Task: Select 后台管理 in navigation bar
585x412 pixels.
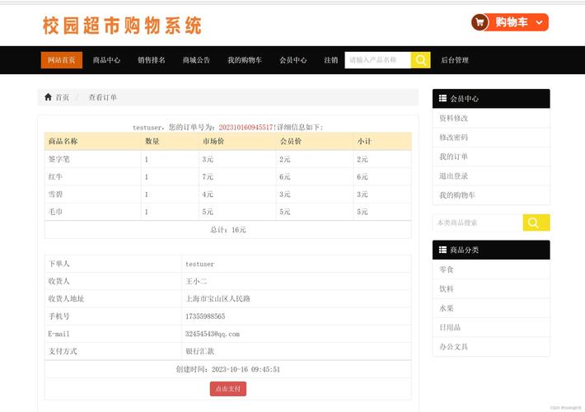Action: (455, 60)
